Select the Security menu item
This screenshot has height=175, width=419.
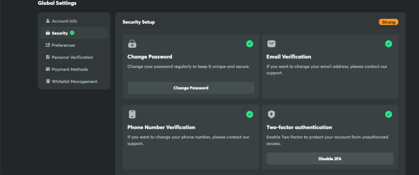click(x=60, y=33)
